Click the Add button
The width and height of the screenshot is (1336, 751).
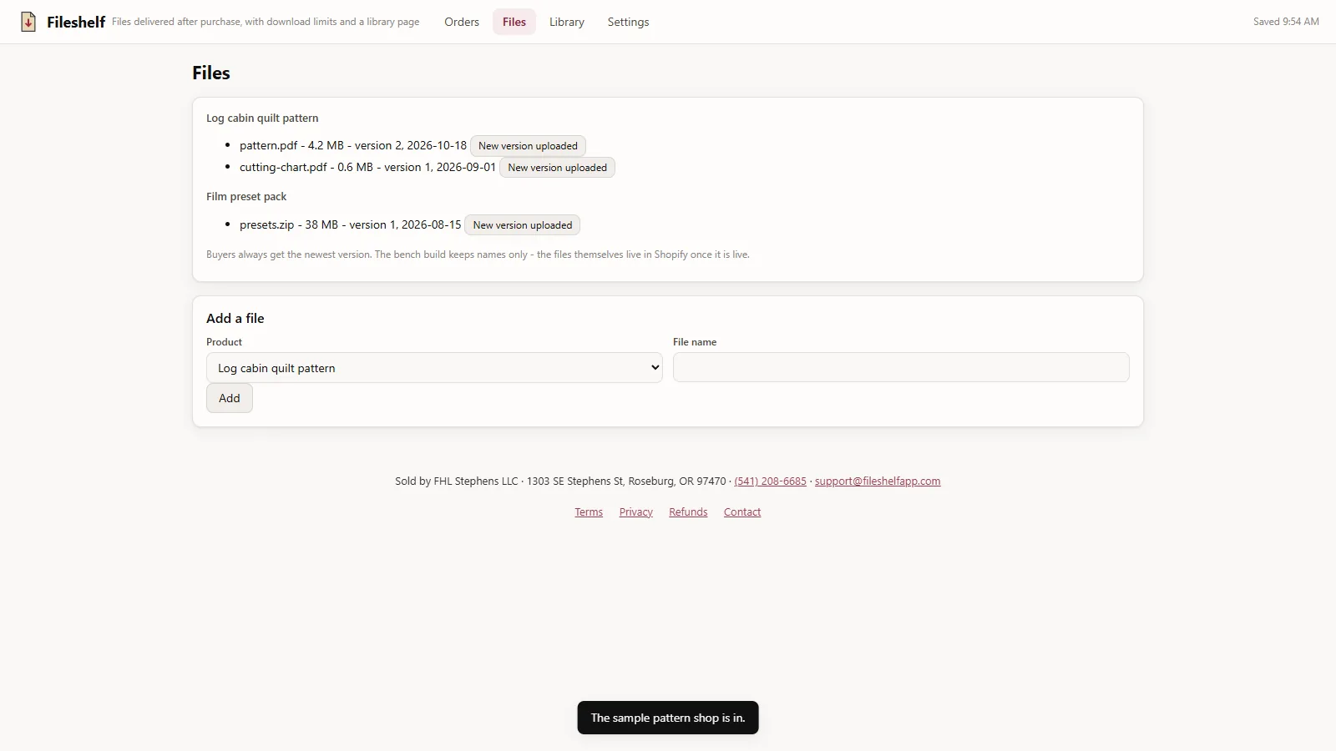tap(230, 398)
